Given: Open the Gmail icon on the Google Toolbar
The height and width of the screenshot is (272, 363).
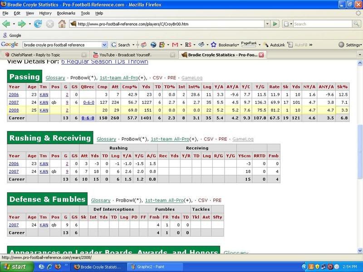Looking at the screenshot, I should pos(175,44).
